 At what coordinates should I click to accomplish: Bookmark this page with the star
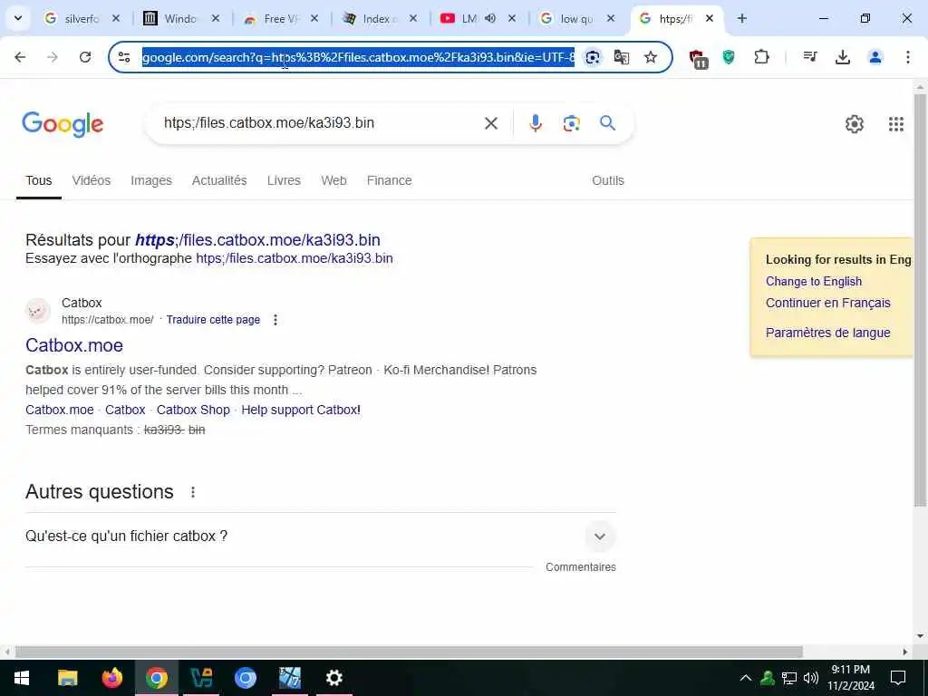pos(651,57)
